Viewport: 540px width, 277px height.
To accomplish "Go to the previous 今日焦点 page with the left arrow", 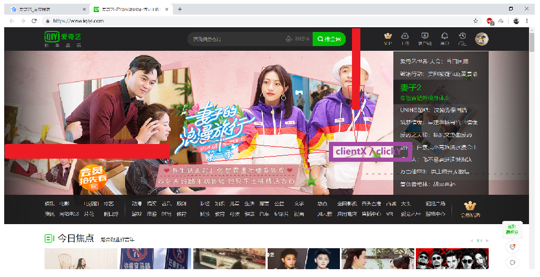I will click(x=471, y=240).
